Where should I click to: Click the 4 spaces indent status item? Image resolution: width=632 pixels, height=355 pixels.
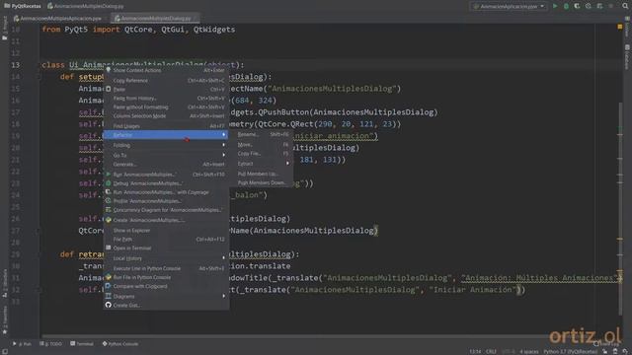(529, 351)
